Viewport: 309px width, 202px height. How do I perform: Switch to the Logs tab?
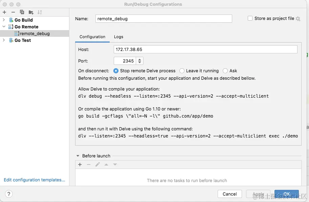[x=118, y=37]
